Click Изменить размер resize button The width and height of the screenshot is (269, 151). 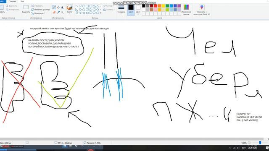(40, 10)
